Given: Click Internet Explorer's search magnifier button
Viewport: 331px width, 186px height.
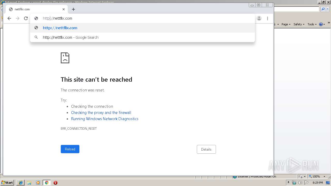Looking at the screenshot, I should pos(323,9).
